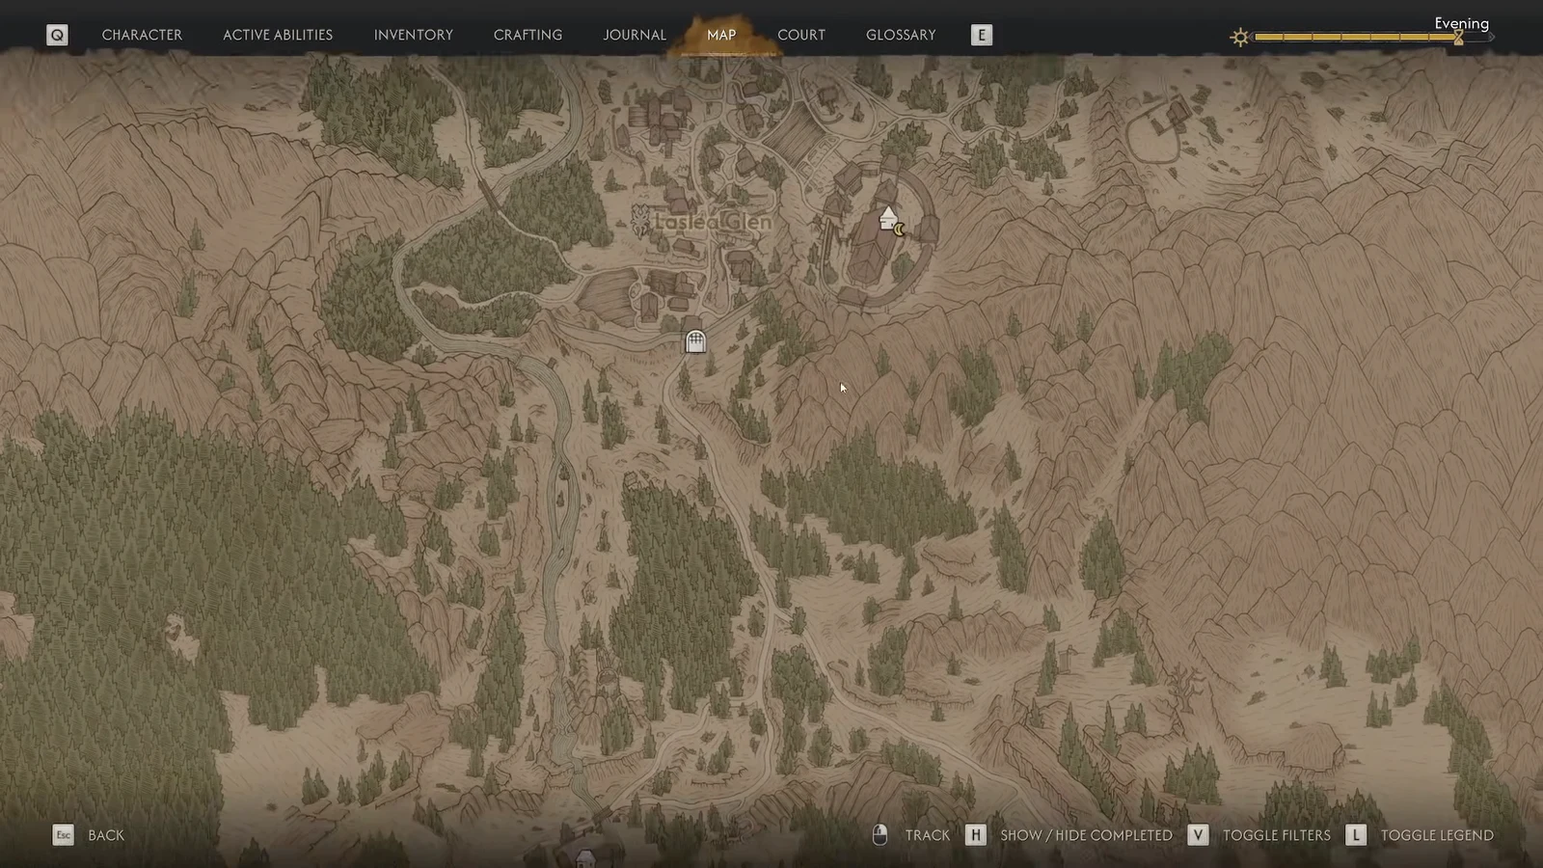Click the player home marker with moon
The image size is (1543, 868).
pos(891,221)
